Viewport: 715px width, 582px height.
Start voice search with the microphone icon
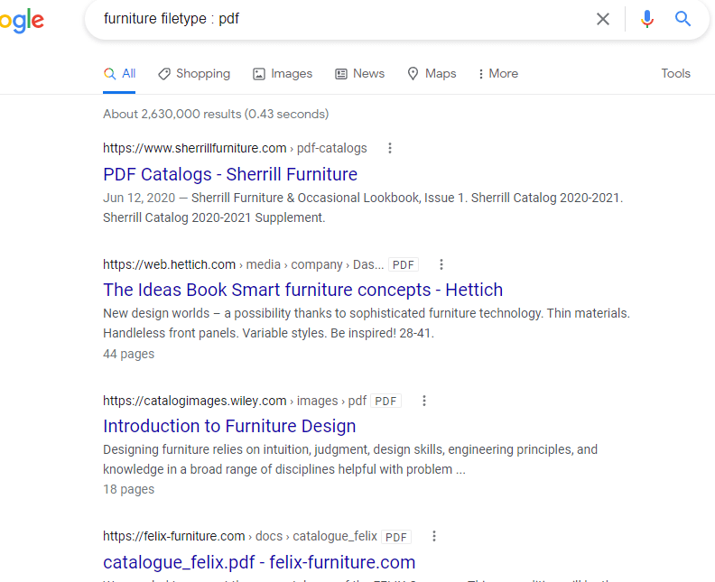(x=646, y=19)
